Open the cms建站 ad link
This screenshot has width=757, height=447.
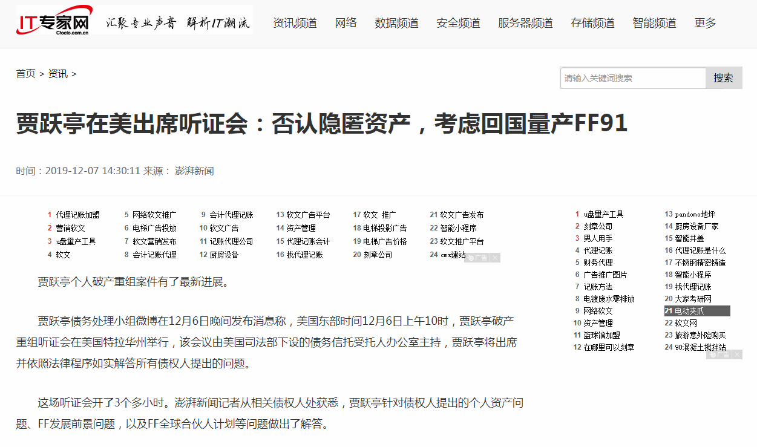[453, 255]
